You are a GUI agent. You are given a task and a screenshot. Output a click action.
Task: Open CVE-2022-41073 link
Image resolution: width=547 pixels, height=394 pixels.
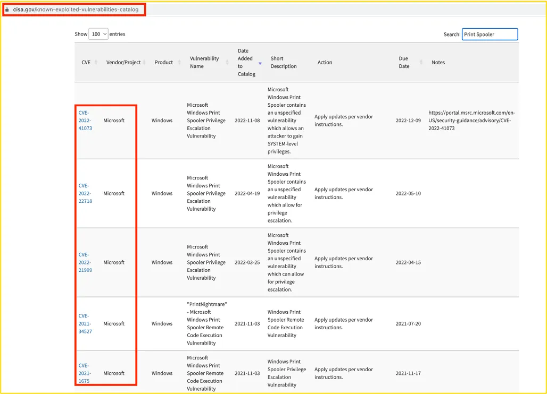pyautogui.click(x=85, y=121)
